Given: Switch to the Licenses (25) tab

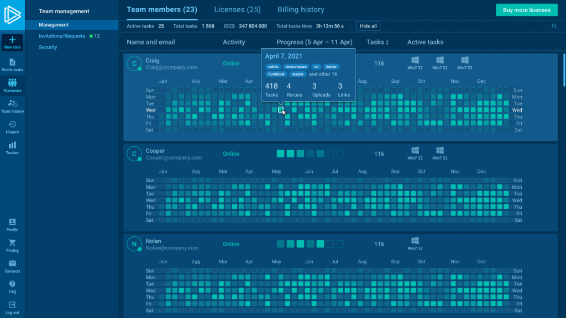Looking at the screenshot, I should coord(237,9).
